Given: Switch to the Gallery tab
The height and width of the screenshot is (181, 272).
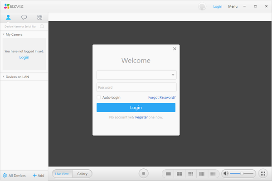Looking at the screenshot, I should pyautogui.click(x=82, y=174).
